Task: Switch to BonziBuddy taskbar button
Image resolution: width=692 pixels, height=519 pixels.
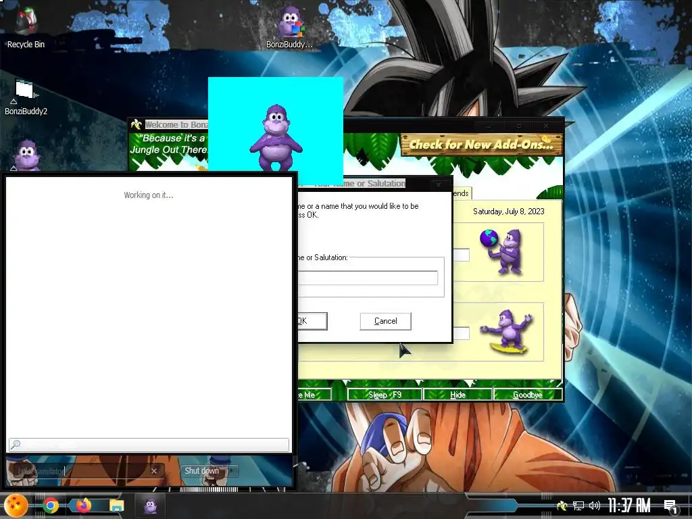Action: coord(150,505)
